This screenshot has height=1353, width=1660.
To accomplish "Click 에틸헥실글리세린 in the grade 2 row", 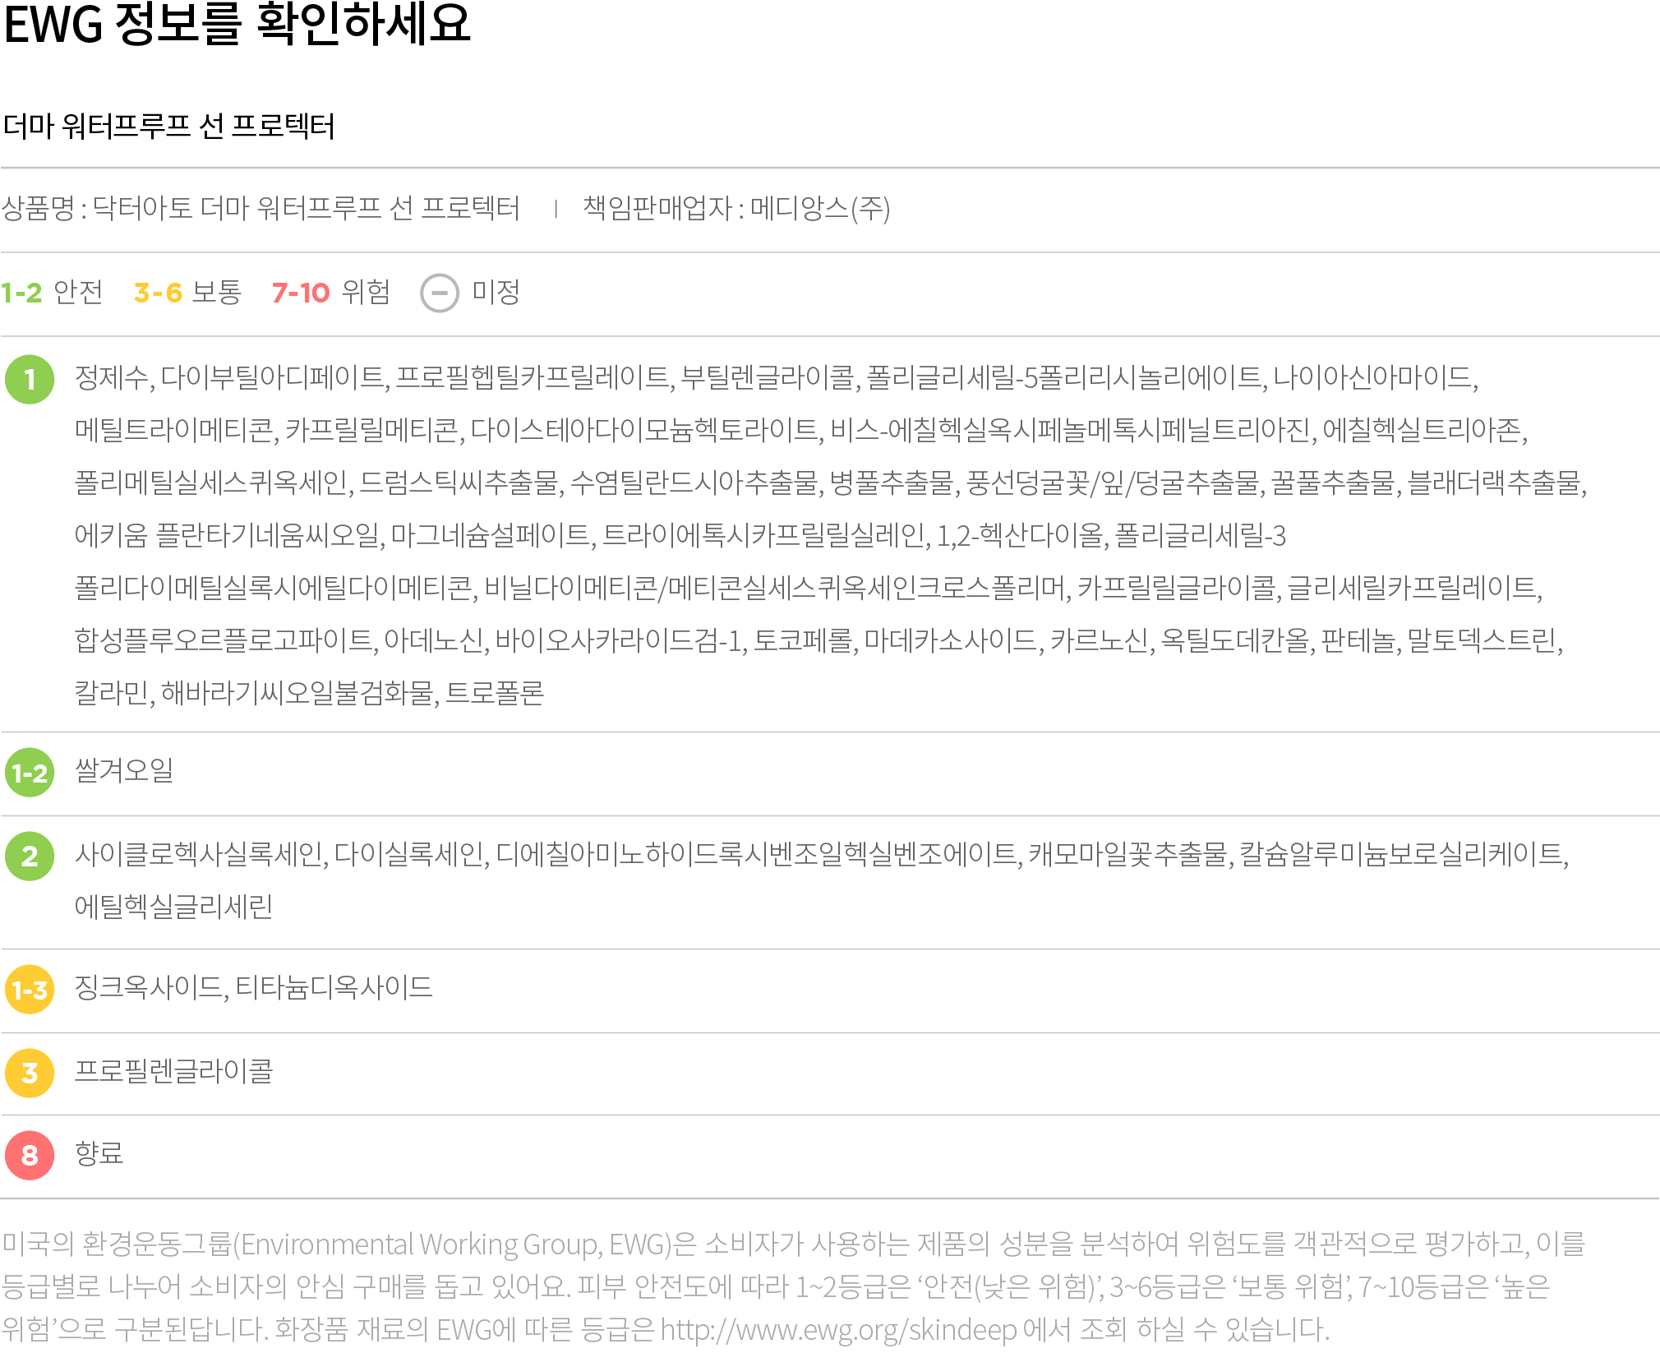I will tap(173, 907).
